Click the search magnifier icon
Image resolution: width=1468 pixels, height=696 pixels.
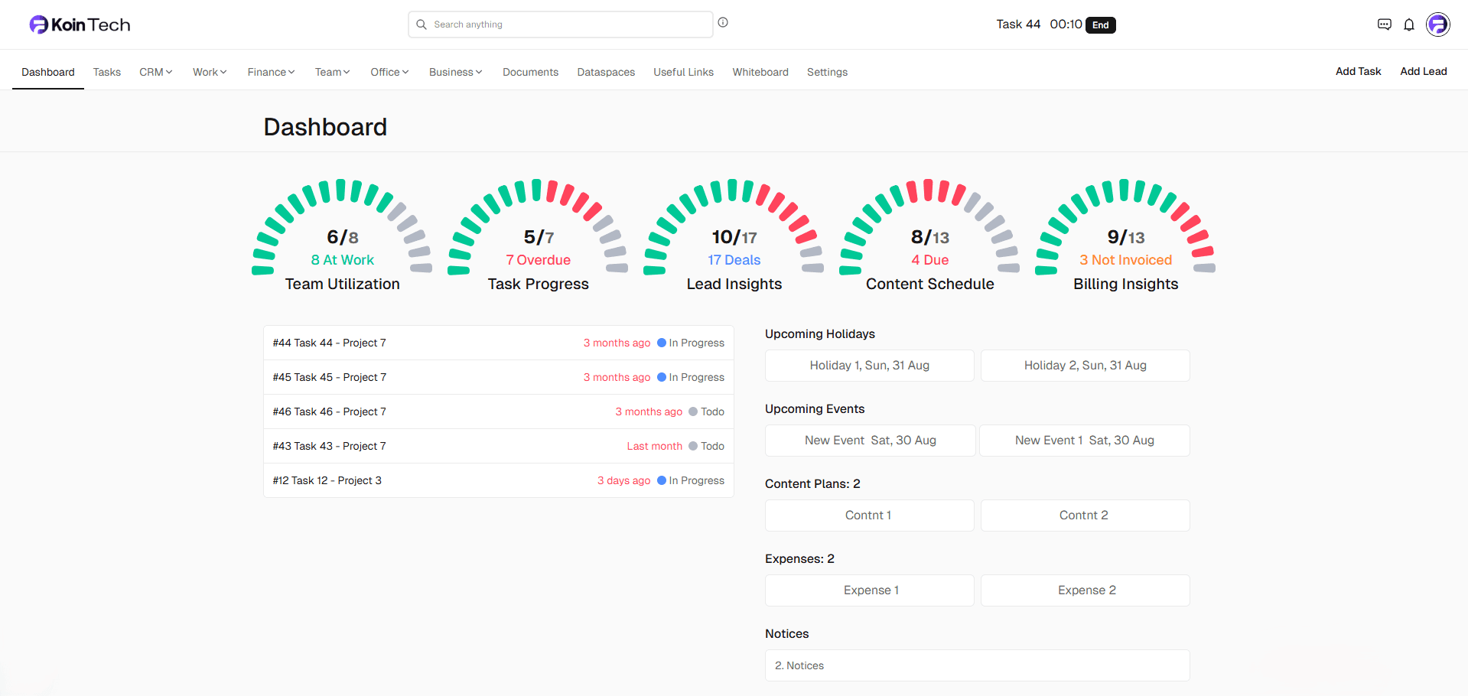coord(422,24)
